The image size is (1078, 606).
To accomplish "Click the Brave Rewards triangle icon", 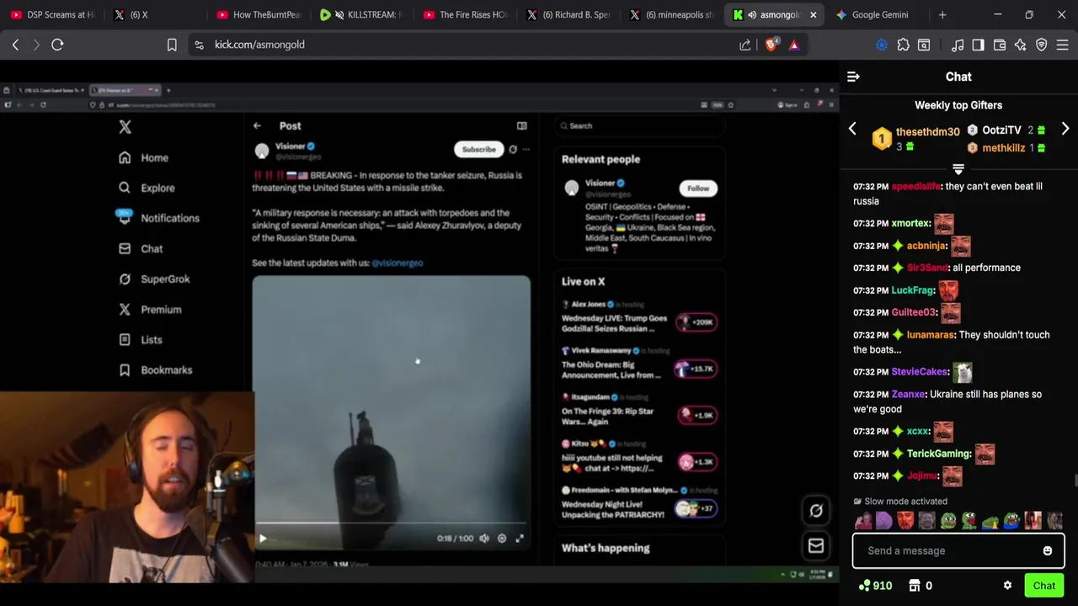I will tap(794, 45).
